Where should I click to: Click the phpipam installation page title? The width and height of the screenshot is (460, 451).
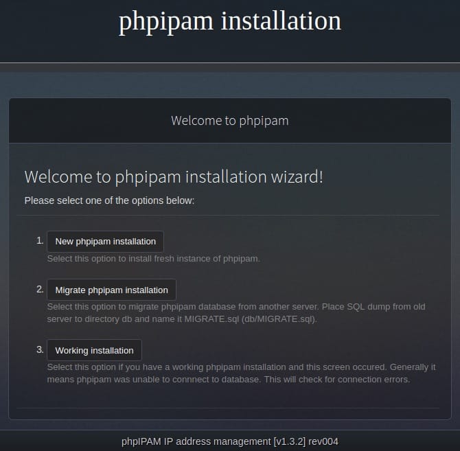[230, 21]
